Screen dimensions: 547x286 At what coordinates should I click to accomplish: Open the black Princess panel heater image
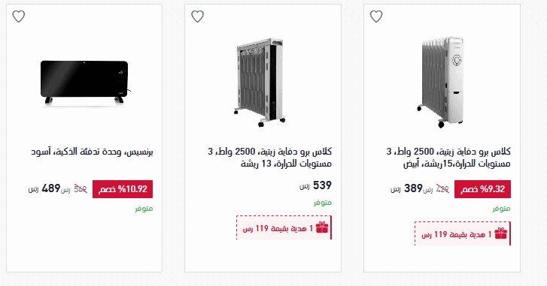[x=84, y=83]
